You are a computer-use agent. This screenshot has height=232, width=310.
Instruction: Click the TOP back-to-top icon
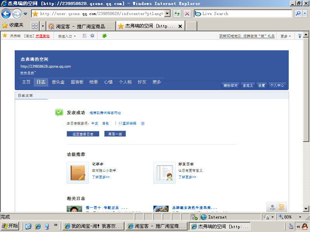[x=272, y=207]
